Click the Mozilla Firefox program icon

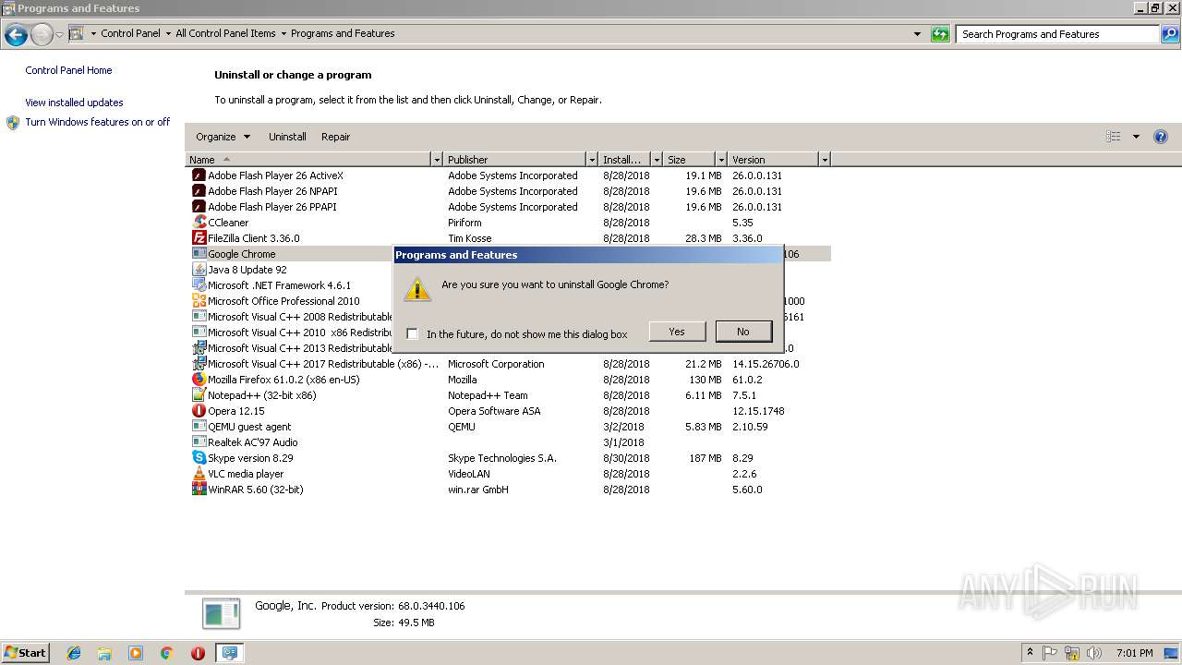[x=199, y=380]
